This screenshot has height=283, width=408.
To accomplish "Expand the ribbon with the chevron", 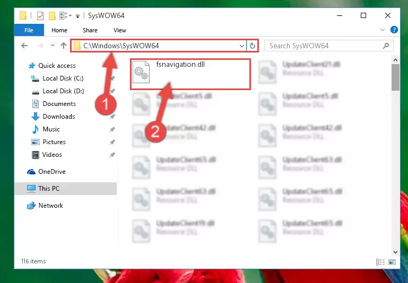I will pyautogui.click(x=383, y=30).
